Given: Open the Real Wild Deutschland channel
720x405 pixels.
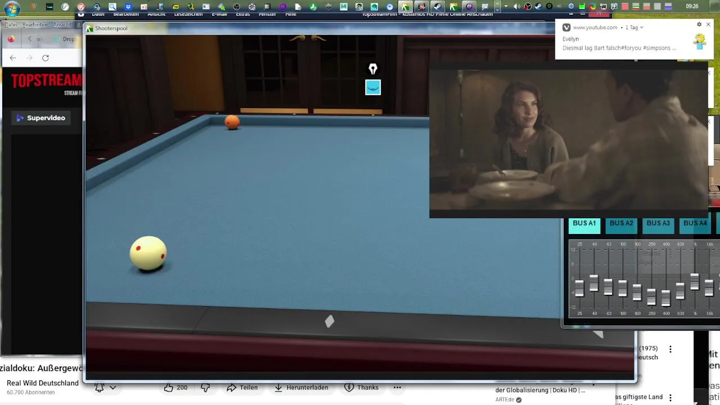Looking at the screenshot, I should coord(43,384).
